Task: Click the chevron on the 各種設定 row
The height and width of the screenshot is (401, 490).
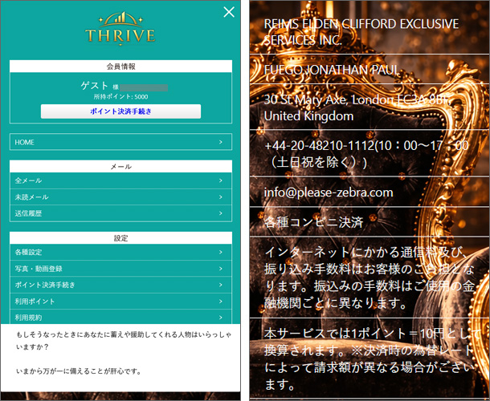Action: click(x=221, y=252)
